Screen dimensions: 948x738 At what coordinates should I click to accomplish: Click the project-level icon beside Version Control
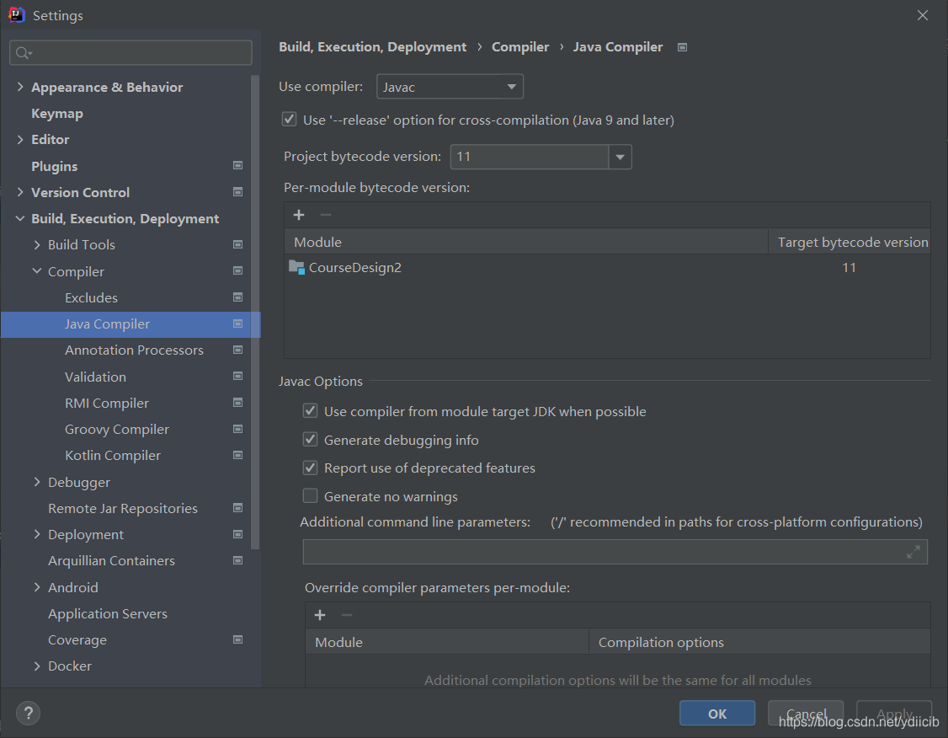point(237,192)
